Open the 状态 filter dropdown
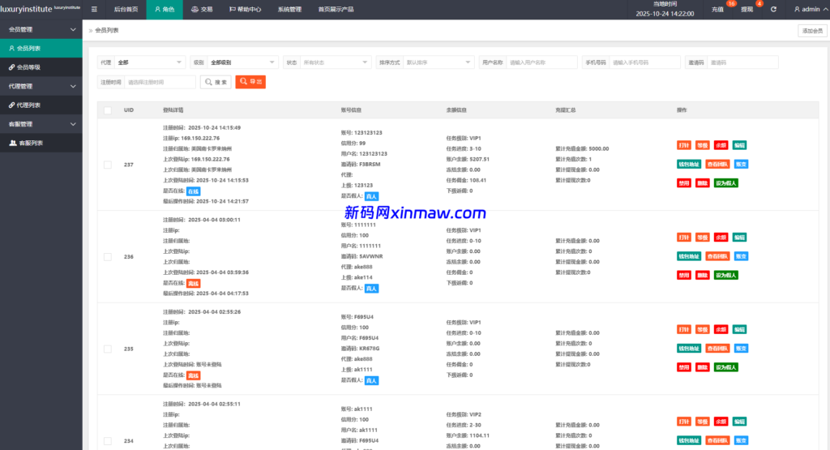830x450 pixels. tap(335, 62)
